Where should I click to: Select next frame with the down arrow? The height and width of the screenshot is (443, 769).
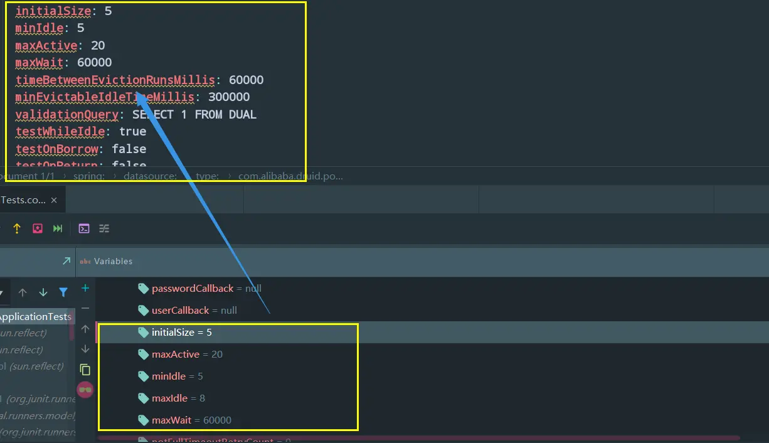click(43, 292)
